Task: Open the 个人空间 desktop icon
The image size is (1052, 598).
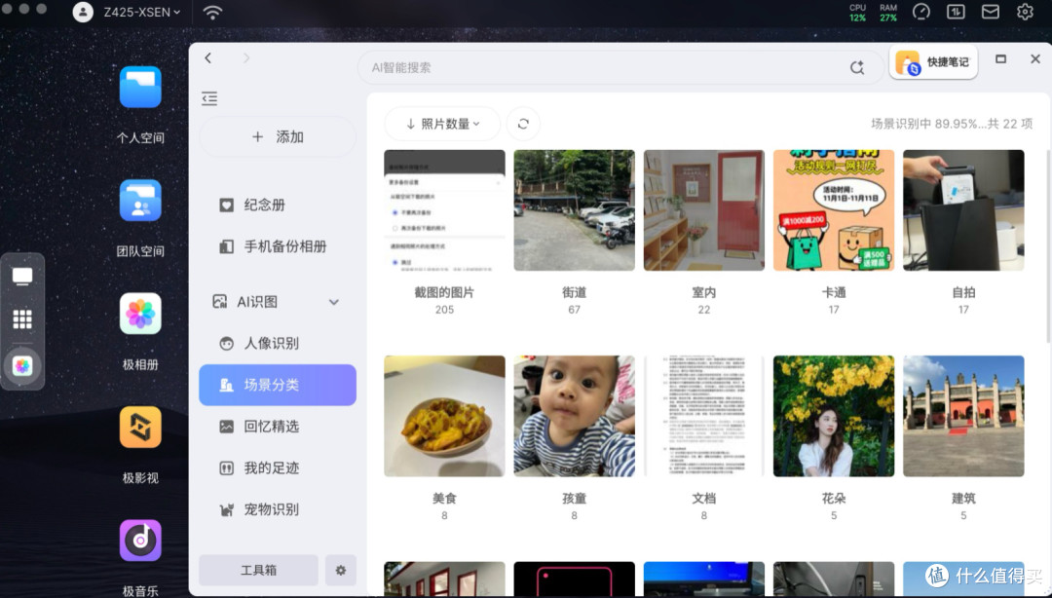Action: [x=140, y=88]
